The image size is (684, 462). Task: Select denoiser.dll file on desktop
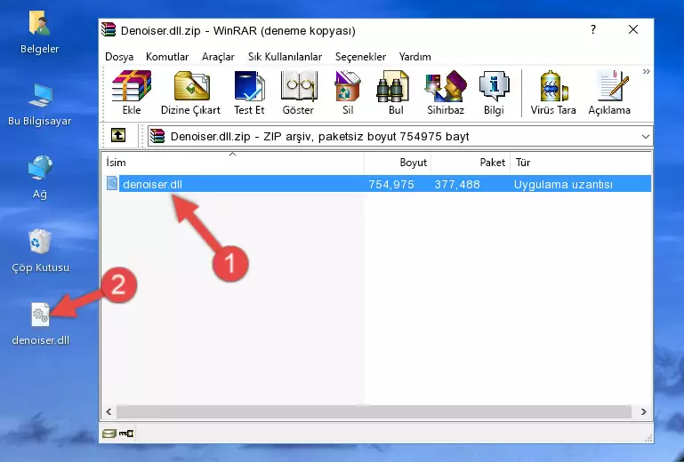[x=40, y=324]
